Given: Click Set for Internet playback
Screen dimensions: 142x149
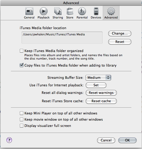Looking at the screenshot, I should 96,85.
